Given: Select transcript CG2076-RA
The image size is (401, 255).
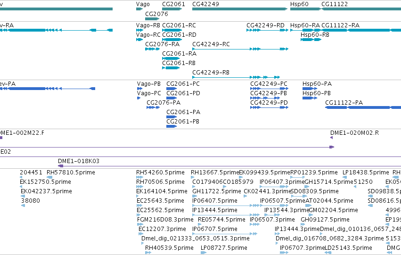Looking at the screenshot, I should 163,44.
